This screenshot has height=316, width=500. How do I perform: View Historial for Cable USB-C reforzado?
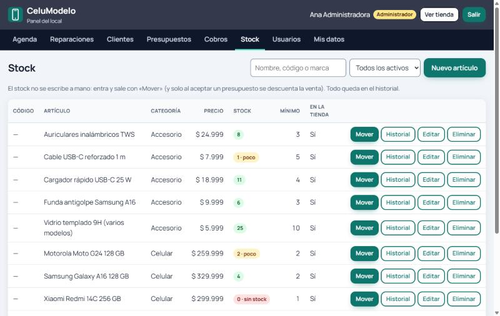(x=398, y=157)
